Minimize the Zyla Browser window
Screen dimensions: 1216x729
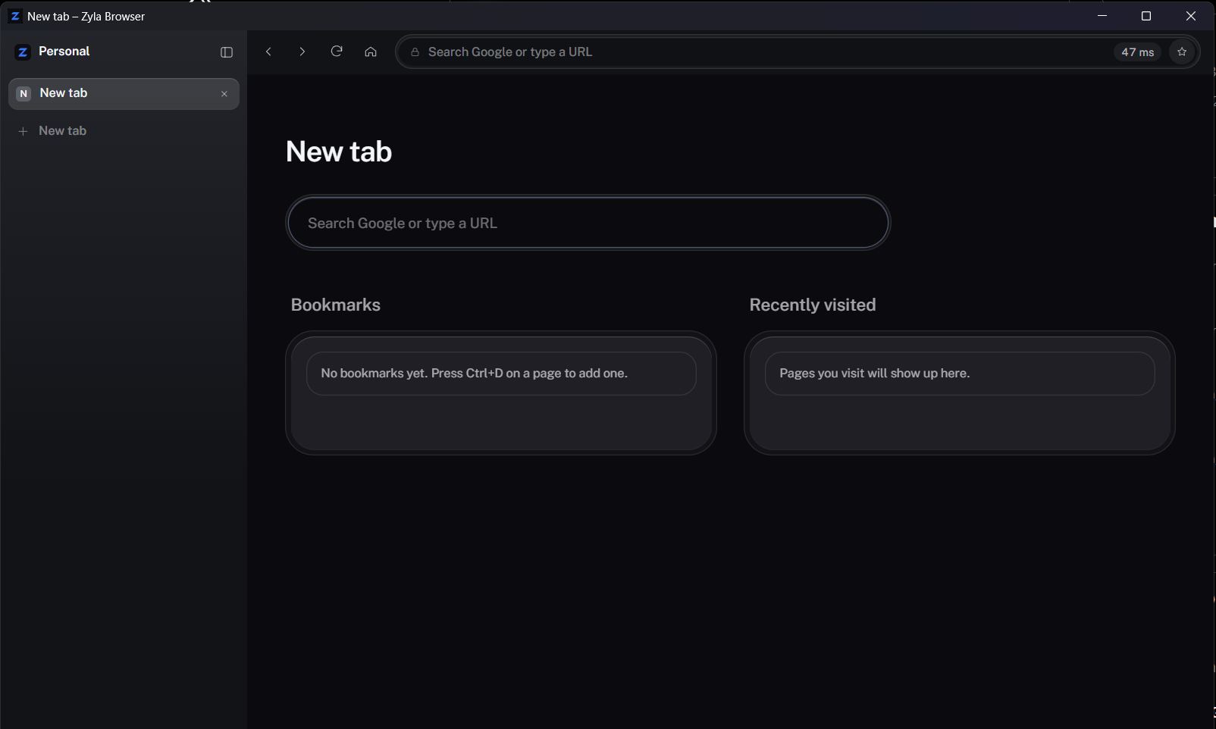[x=1102, y=16]
